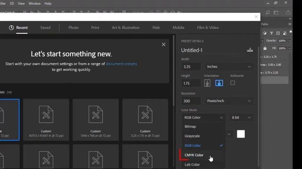Choose checked RGB Color list option
The image size is (302, 169).
pyautogui.click(x=203, y=146)
